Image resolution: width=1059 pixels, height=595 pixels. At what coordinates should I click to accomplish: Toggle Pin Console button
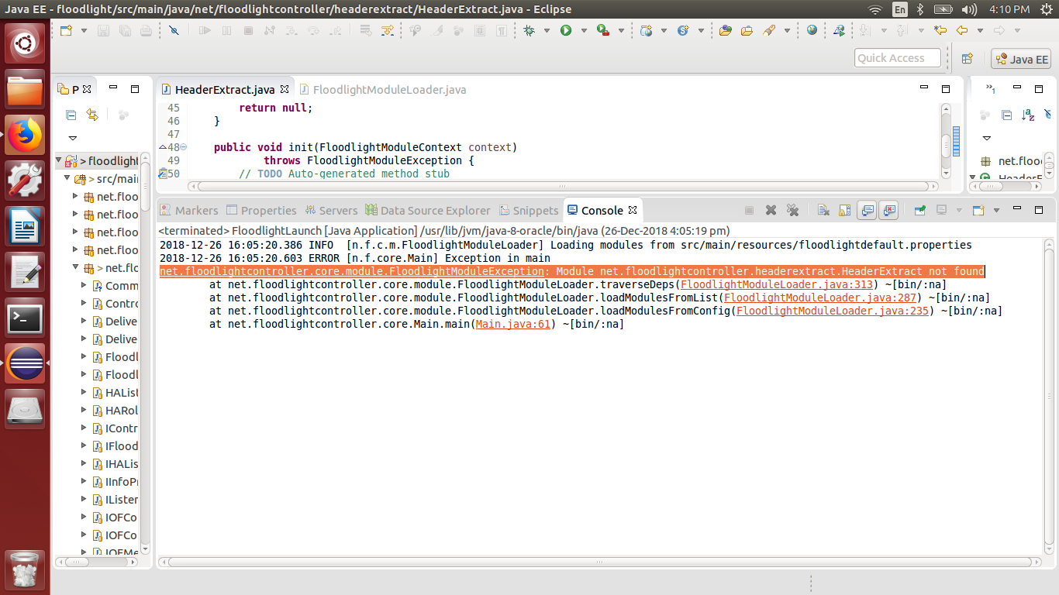pyautogui.click(x=920, y=210)
